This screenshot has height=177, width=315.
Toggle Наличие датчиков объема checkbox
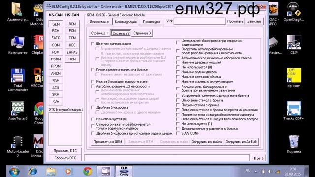178,77
